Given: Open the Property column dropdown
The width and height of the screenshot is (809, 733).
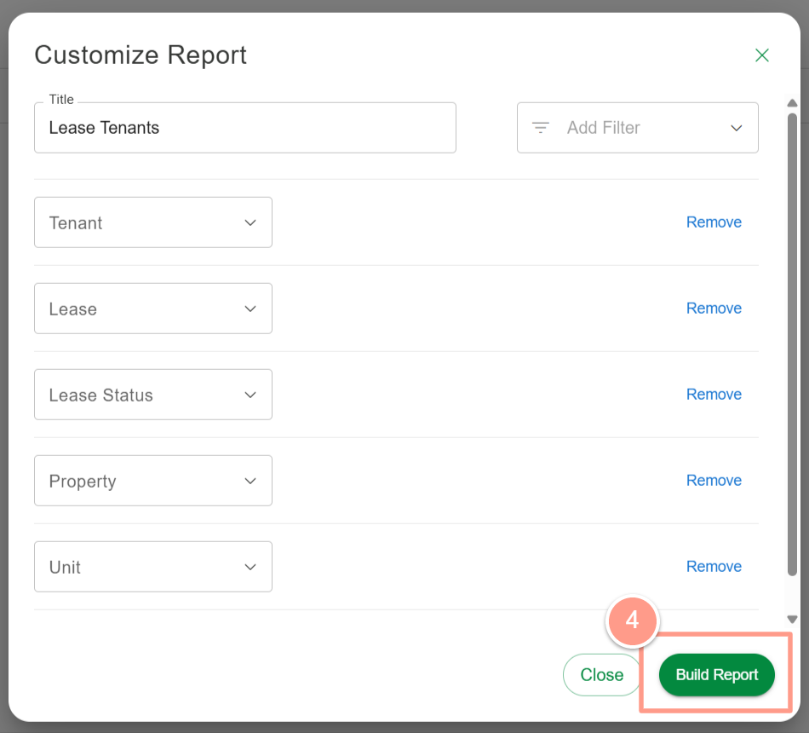Looking at the screenshot, I should click(x=153, y=481).
